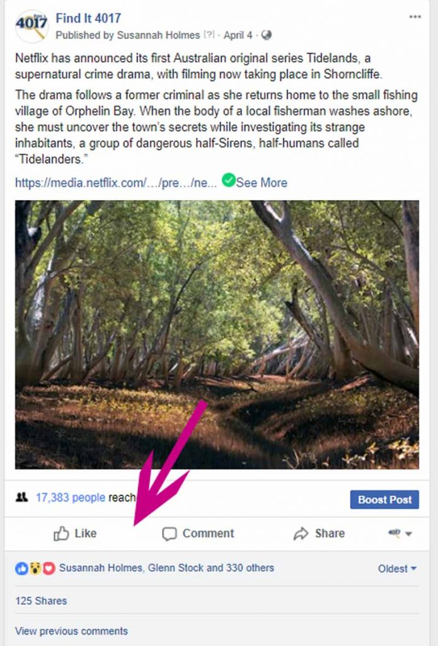Open the mangrove forest photo
The image size is (438, 646).
(217, 334)
